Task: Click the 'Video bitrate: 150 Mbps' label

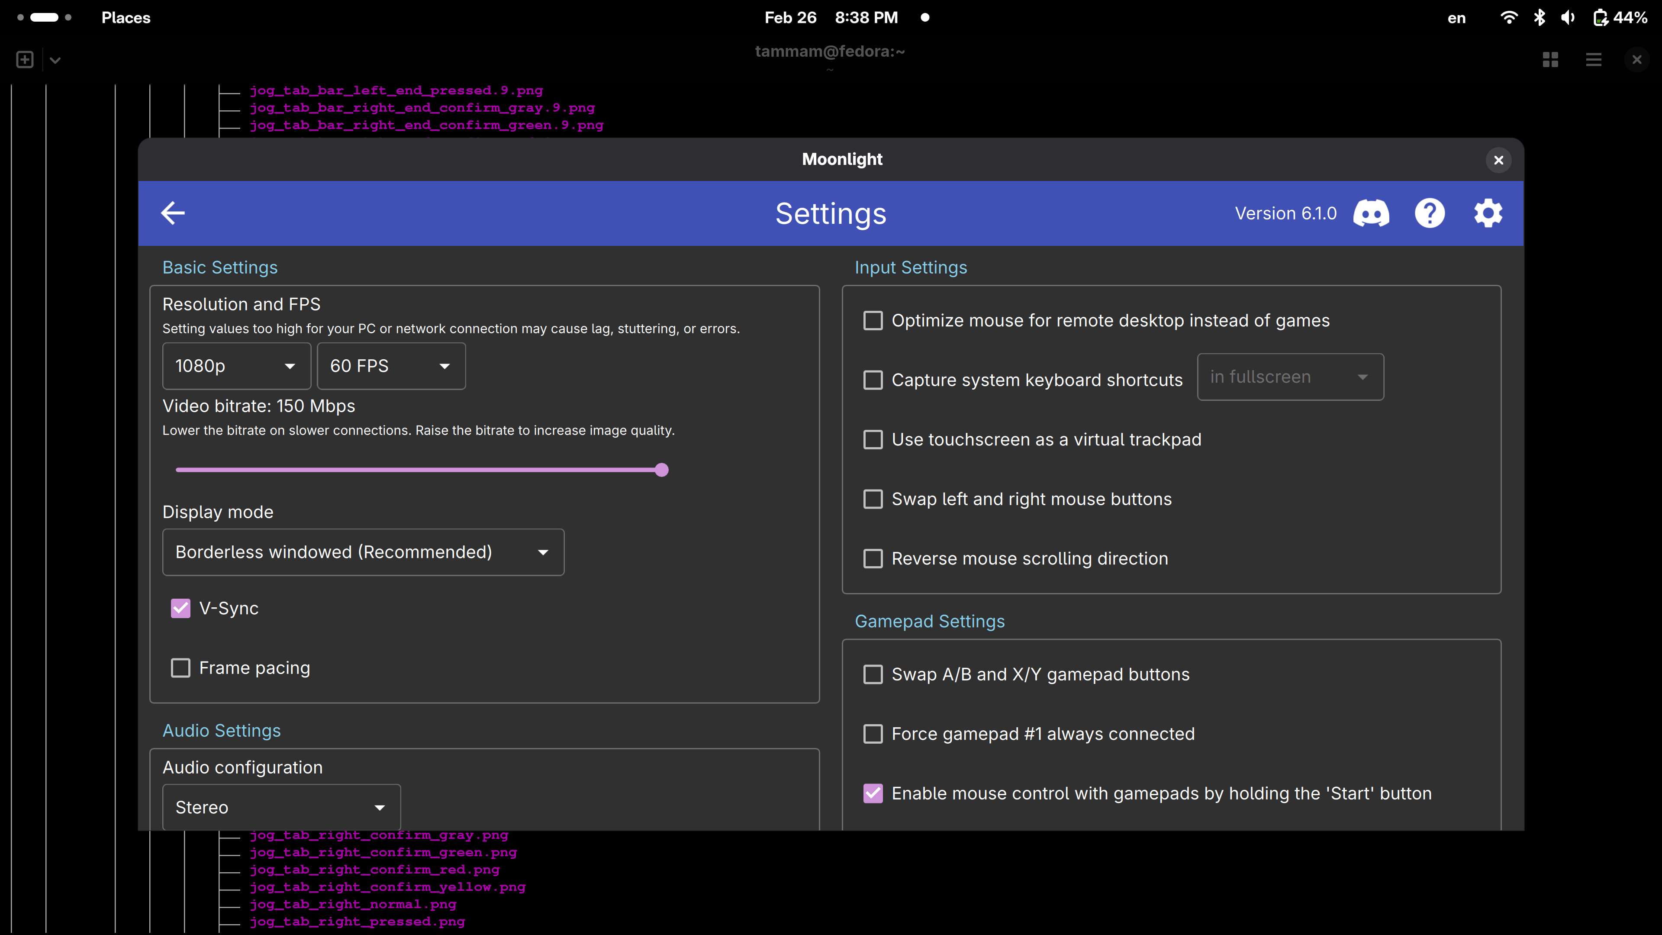Action: coord(259,405)
